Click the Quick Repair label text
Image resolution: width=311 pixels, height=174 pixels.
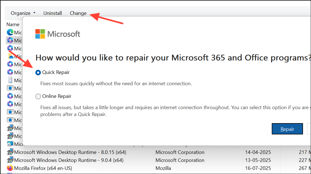(x=56, y=72)
